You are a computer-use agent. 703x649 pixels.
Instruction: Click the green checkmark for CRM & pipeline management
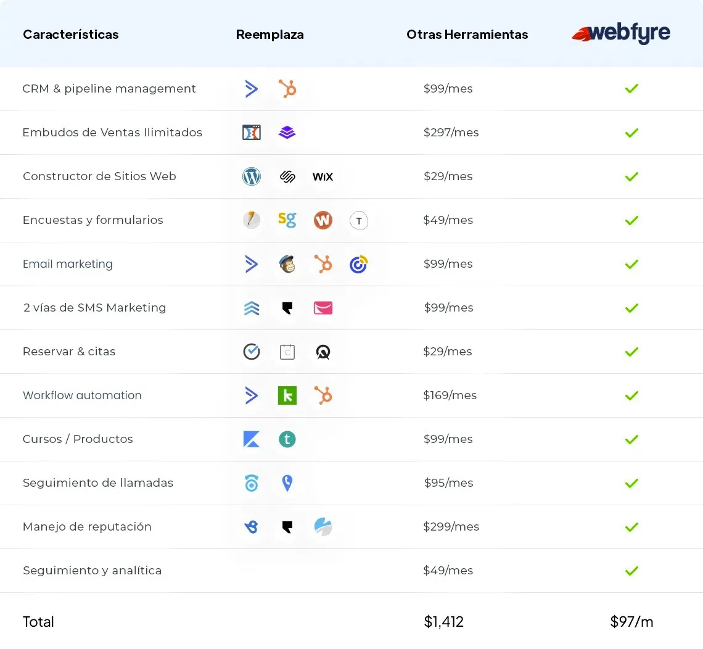tap(631, 89)
